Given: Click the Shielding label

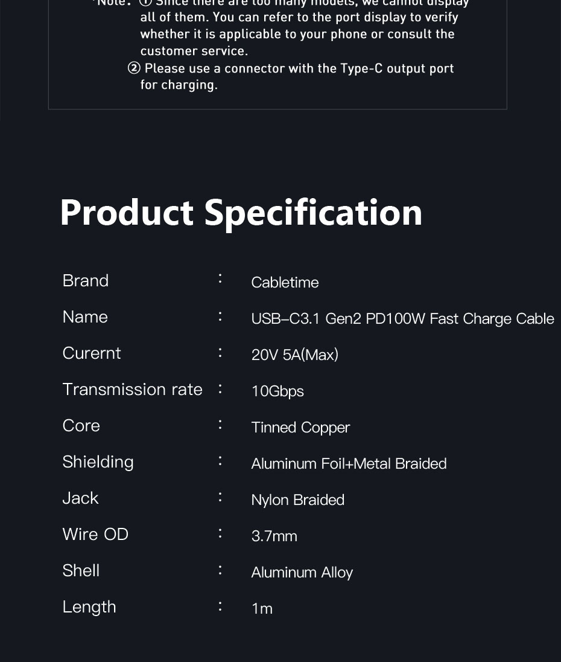Looking at the screenshot, I should click(x=98, y=462).
